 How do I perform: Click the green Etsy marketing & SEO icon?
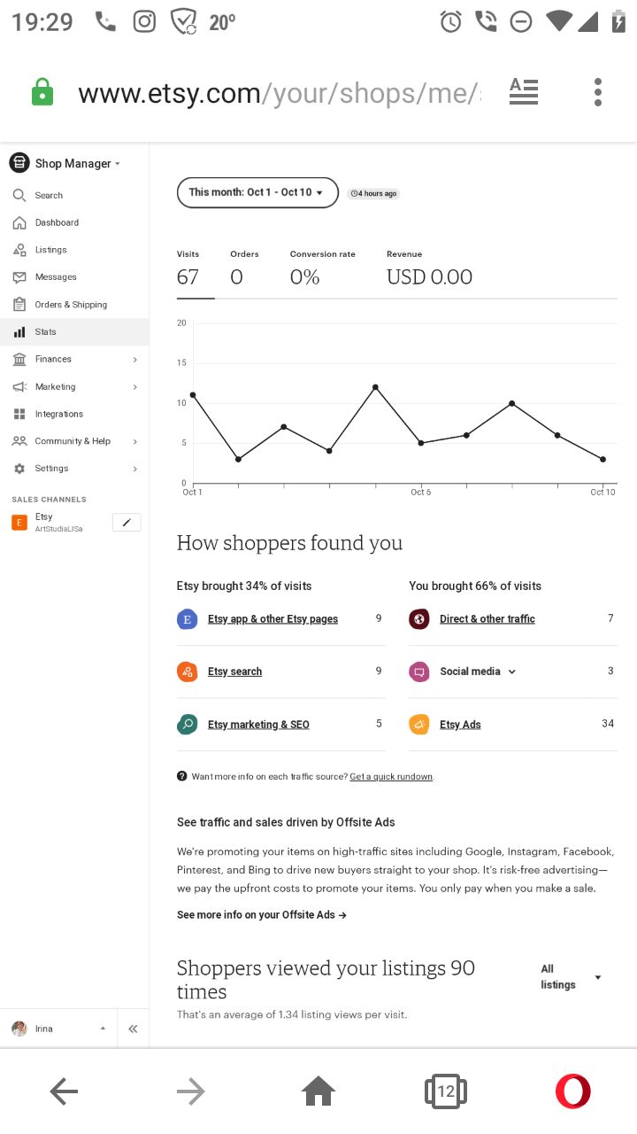tap(187, 725)
